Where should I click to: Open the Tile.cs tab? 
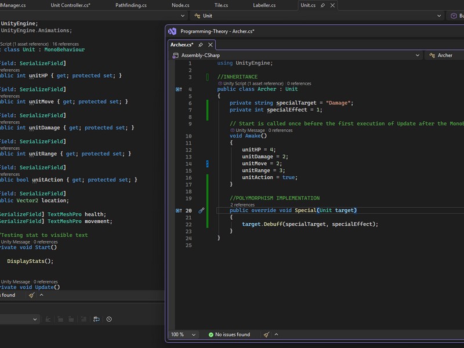point(222,5)
